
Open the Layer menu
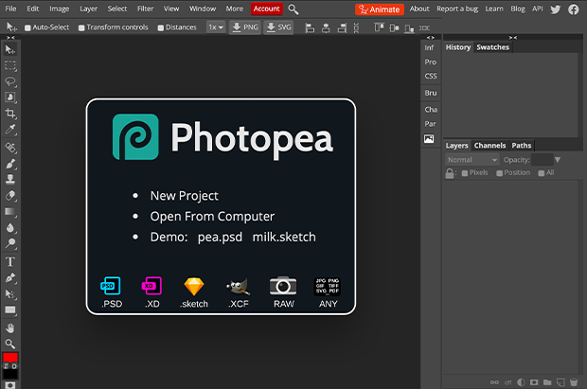(88, 9)
